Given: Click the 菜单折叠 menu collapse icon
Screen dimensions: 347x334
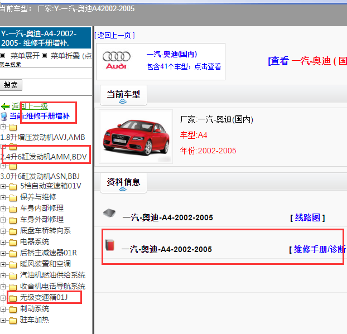Looking at the screenshot, I should [44, 56].
